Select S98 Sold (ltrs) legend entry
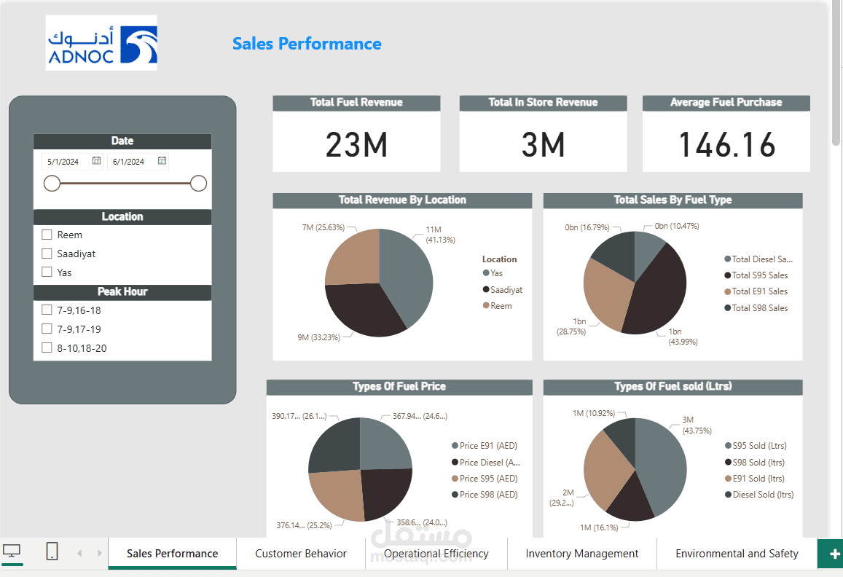This screenshot has width=843, height=577. click(x=754, y=463)
